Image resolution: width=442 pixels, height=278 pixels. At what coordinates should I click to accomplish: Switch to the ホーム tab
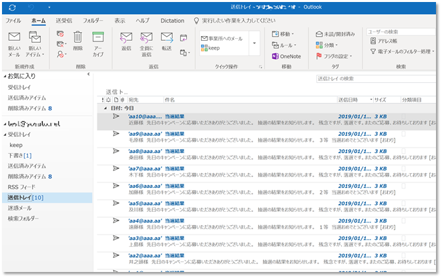[x=38, y=21]
